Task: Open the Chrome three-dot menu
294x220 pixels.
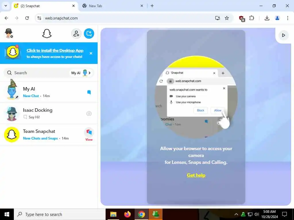Action: (x=287, y=18)
